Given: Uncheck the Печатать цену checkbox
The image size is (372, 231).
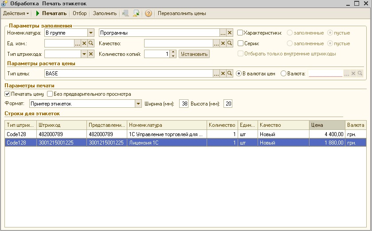Looking at the screenshot, I should pos(8,94).
